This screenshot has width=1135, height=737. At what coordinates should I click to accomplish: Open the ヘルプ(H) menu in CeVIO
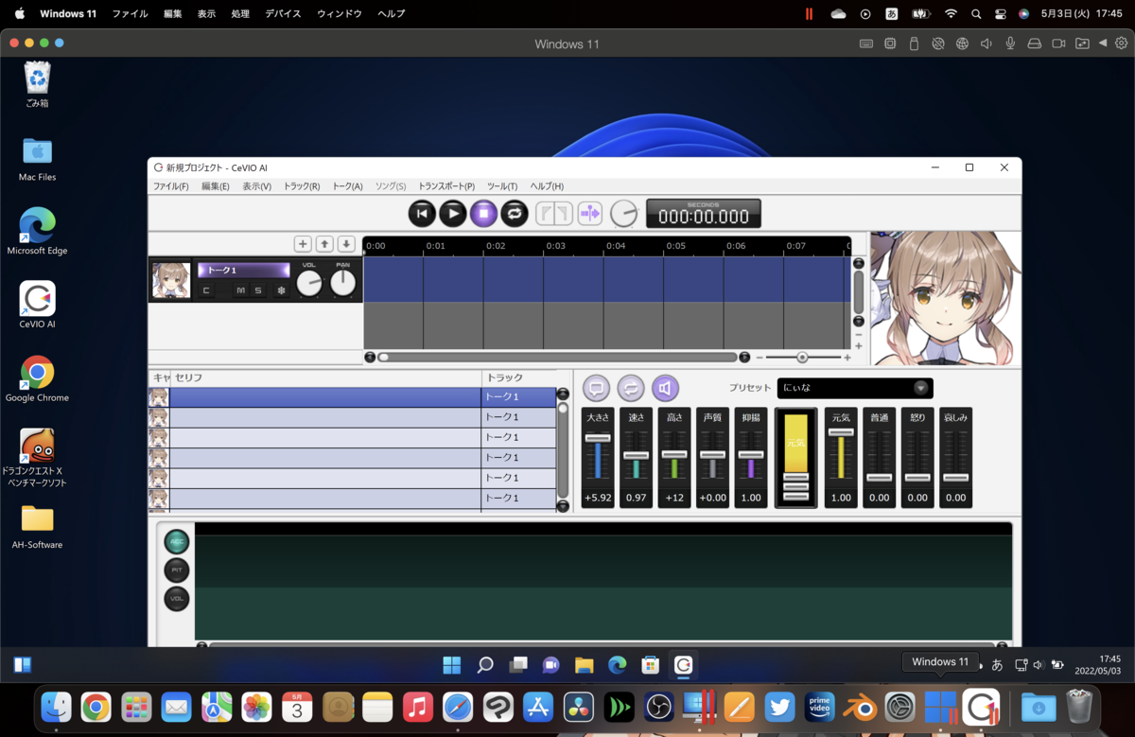[x=547, y=186]
